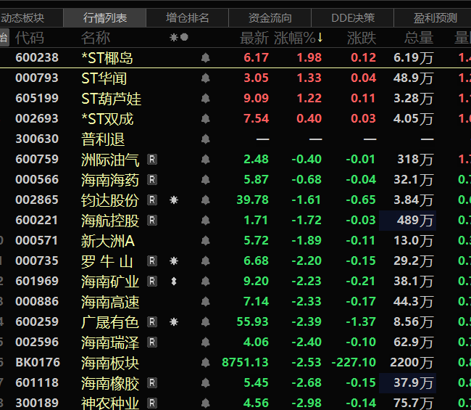
Task: Select stock code 002596
Action: [37, 342]
